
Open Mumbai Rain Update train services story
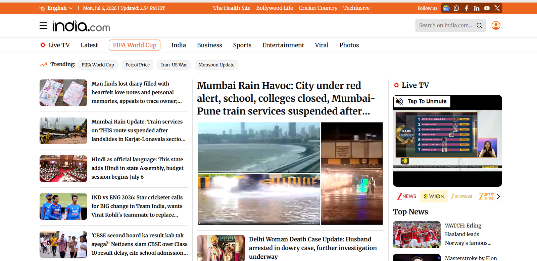click(x=138, y=130)
